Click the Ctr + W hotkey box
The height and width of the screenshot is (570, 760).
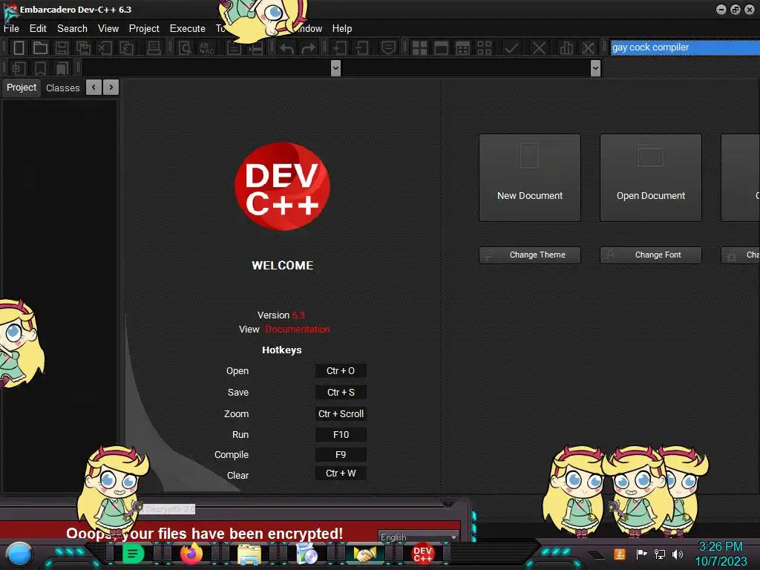point(341,473)
